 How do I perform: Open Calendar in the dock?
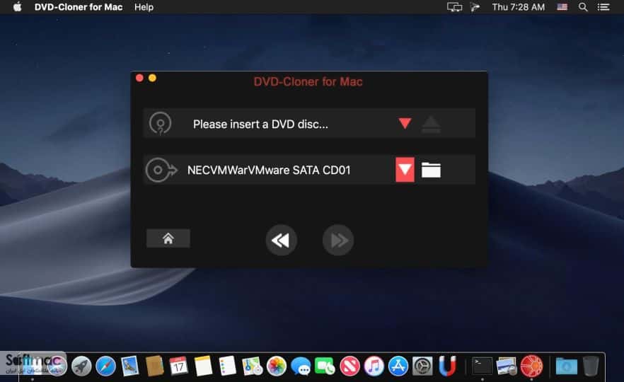pyautogui.click(x=179, y=366)
